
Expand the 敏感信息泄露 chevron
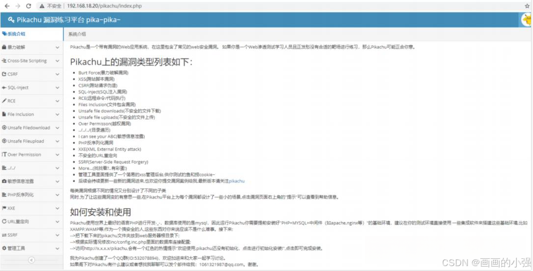[57, 182]
